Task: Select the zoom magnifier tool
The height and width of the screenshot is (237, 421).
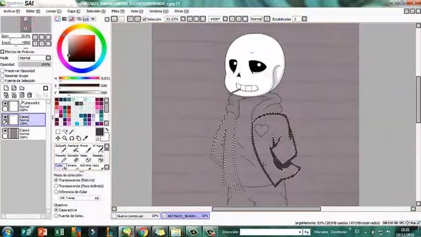Action: pos(64,138)
